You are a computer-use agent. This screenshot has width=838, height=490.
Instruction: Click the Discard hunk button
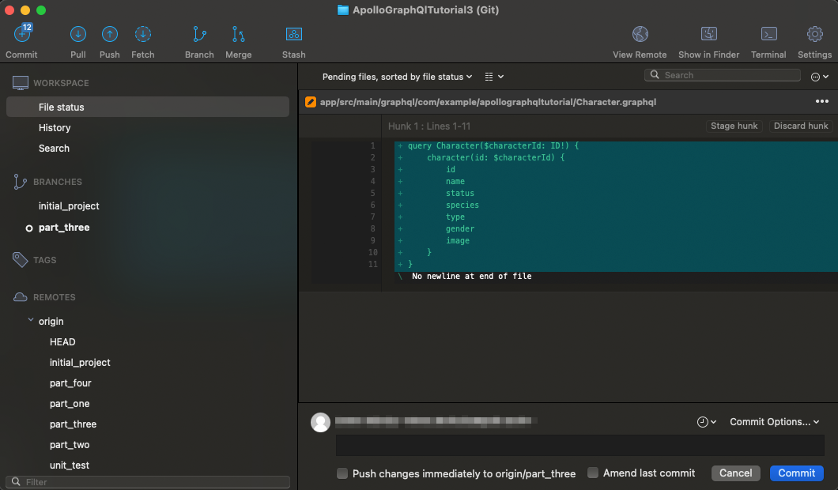(x=801, y=126)
